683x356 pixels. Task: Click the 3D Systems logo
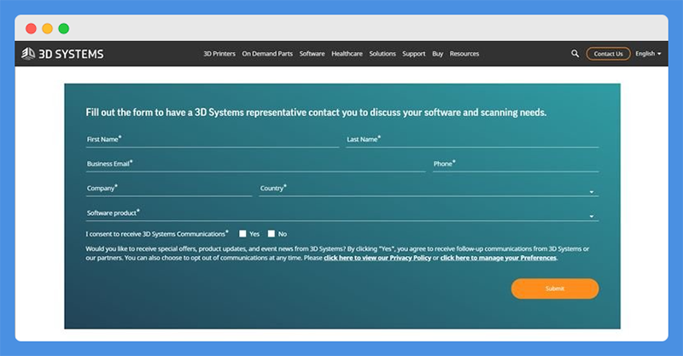(x=62, y=54)
